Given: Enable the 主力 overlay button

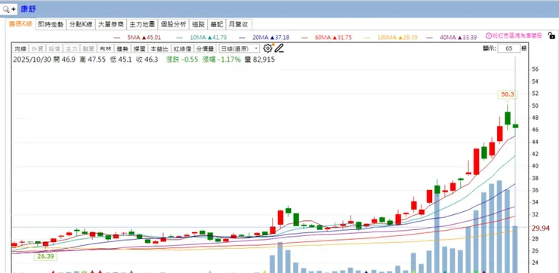Looking at the screenshot, I should [x=71, y=49].
